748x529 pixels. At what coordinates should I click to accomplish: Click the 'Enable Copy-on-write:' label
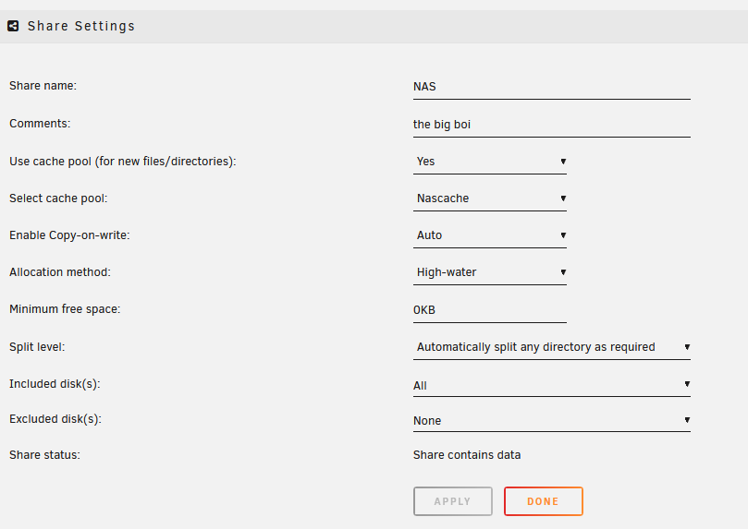click(x=69, y=235)
